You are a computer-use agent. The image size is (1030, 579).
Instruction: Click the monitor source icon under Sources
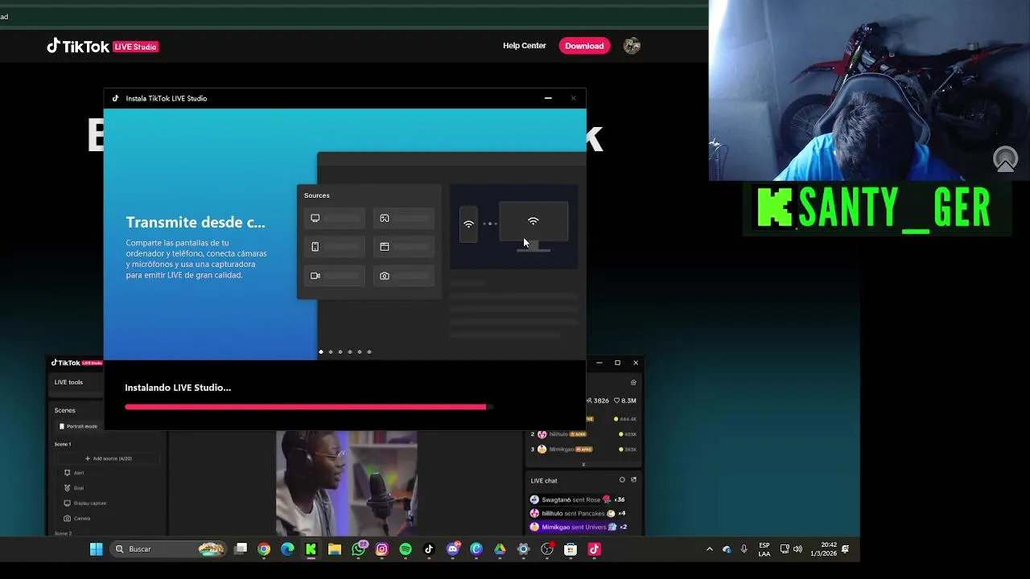pos(315,218)
